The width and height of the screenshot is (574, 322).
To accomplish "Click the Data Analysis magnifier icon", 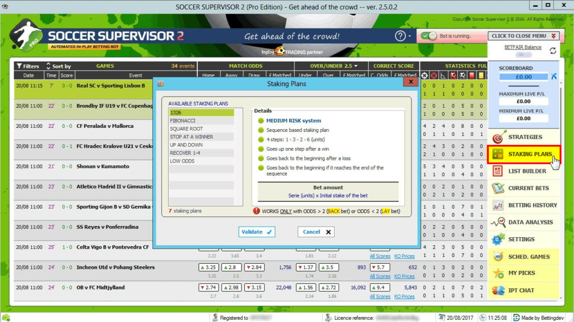I will (498, 222).
